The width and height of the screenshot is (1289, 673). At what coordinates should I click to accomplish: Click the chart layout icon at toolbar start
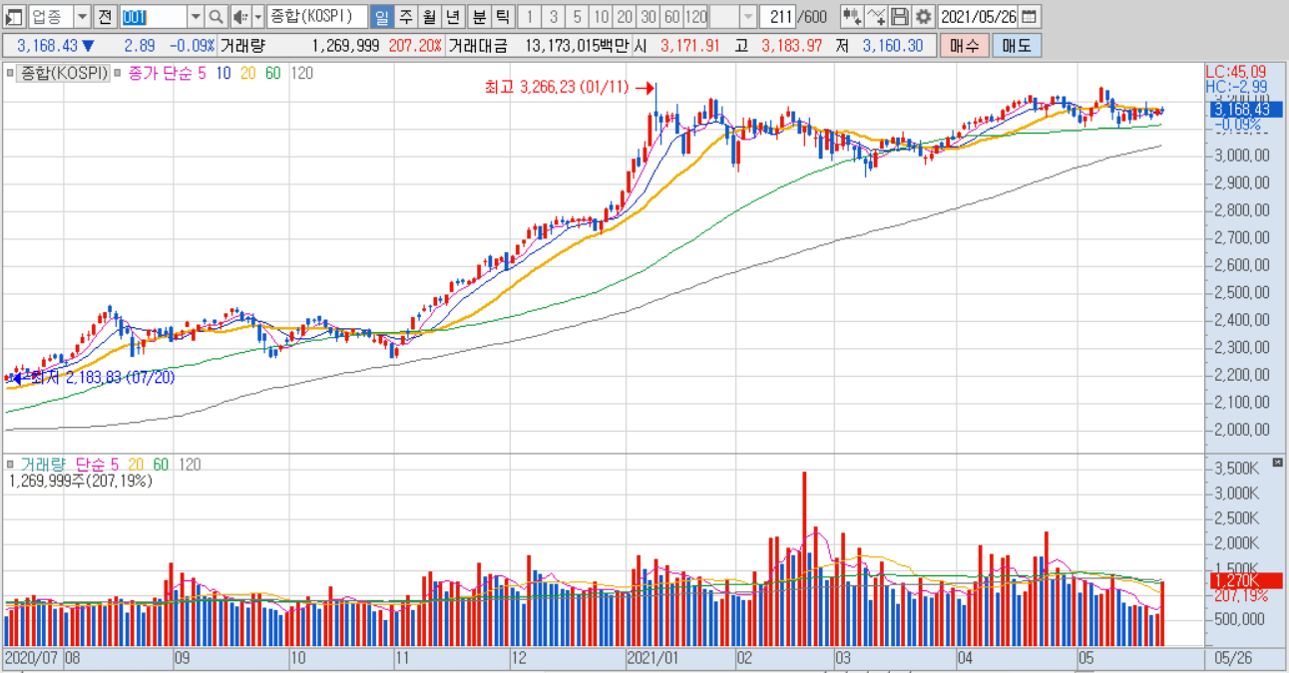(x=14, y=17)
